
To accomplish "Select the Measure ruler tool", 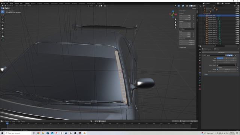I will (3, 36).
